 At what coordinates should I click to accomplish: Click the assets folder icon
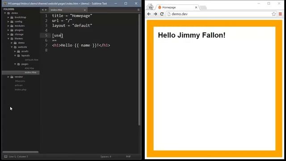click(19, 51)
